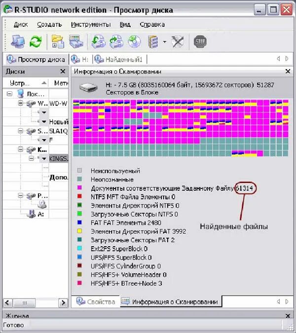Viewport: 296px width, 333px height.
Task: Click the yellow Элементы Директорий FAT swatch
Action: point(79,231)
